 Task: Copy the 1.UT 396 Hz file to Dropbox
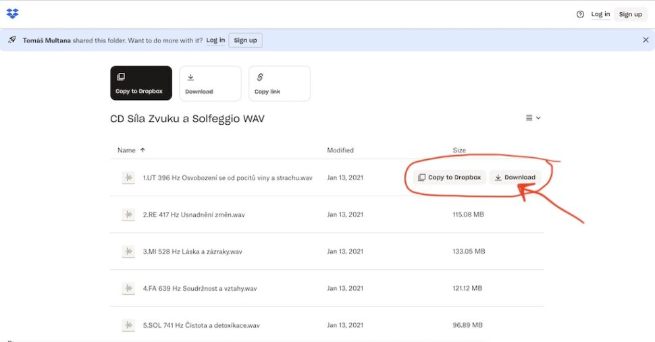pyautogui.click(x=449, y=177)
